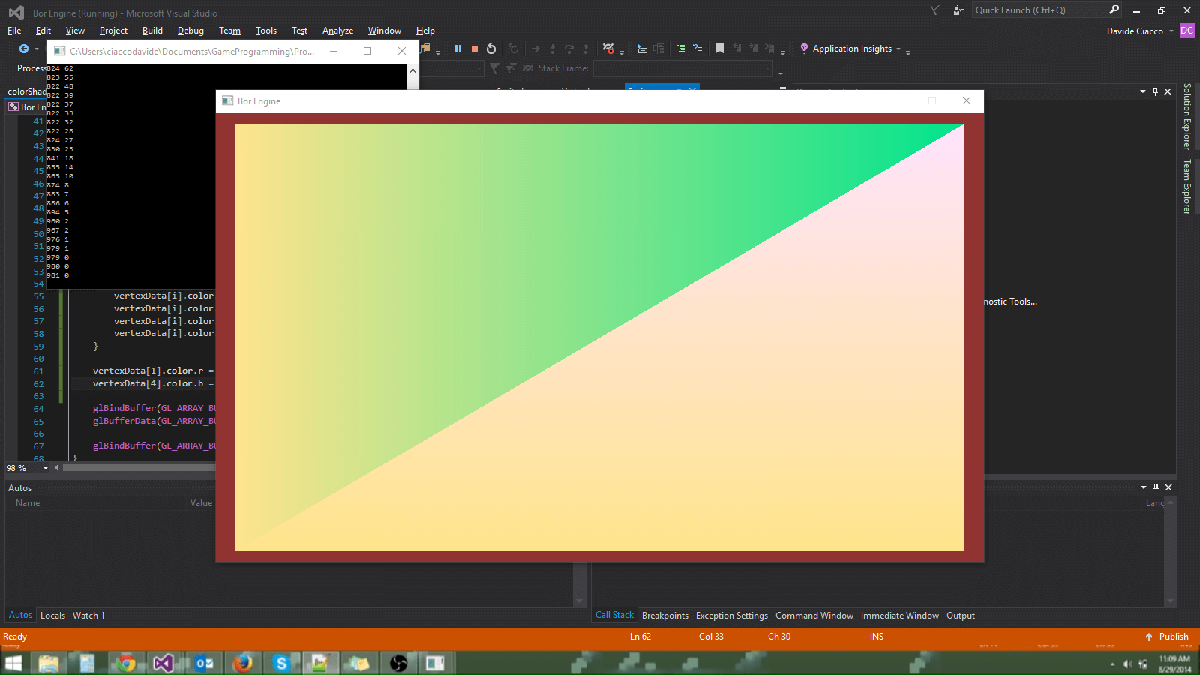Open the Debug menu
Screen dimensions: 1200x675
tap(190, 31)
